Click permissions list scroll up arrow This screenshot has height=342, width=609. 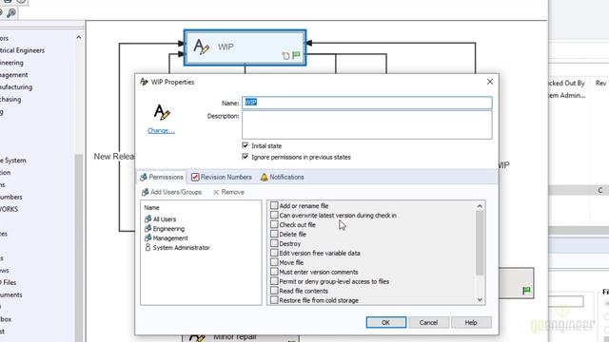(x=480, y=206)
